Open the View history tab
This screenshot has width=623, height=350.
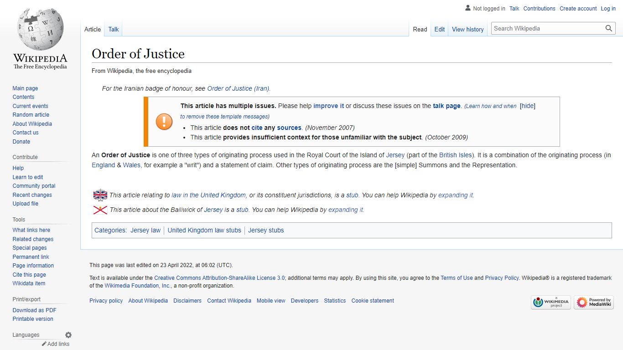(468, 29)
